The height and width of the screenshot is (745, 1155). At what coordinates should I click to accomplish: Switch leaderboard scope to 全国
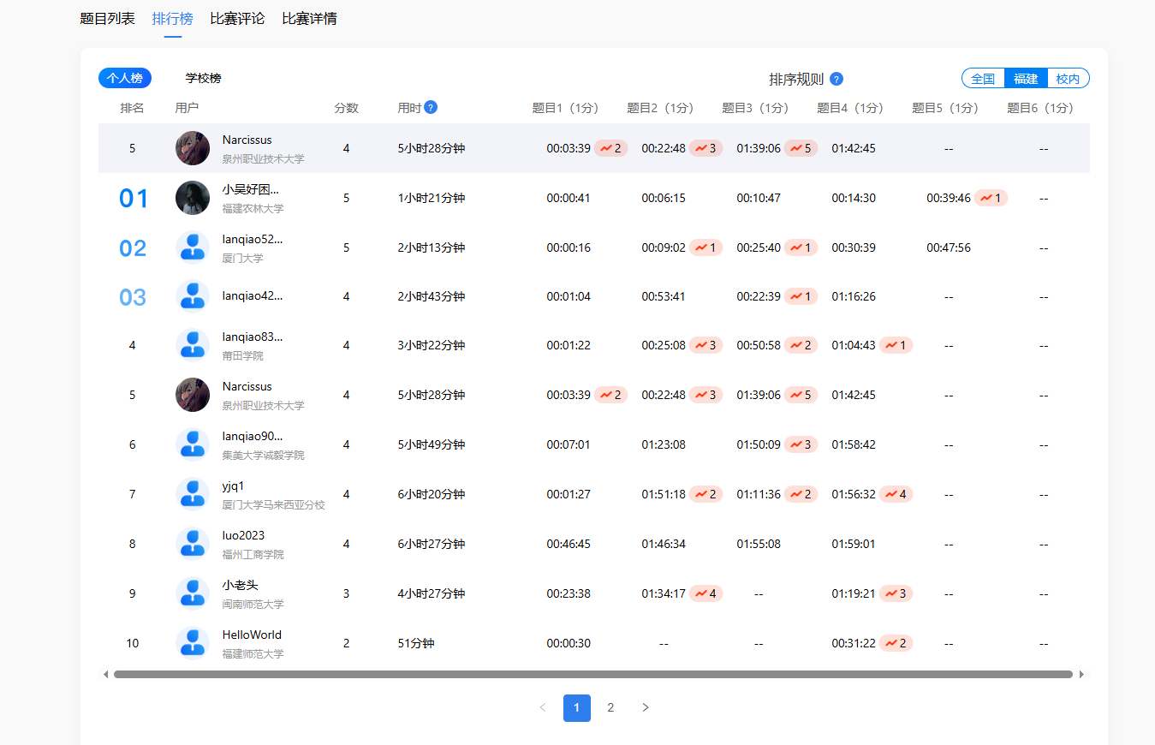coord(983,79)
